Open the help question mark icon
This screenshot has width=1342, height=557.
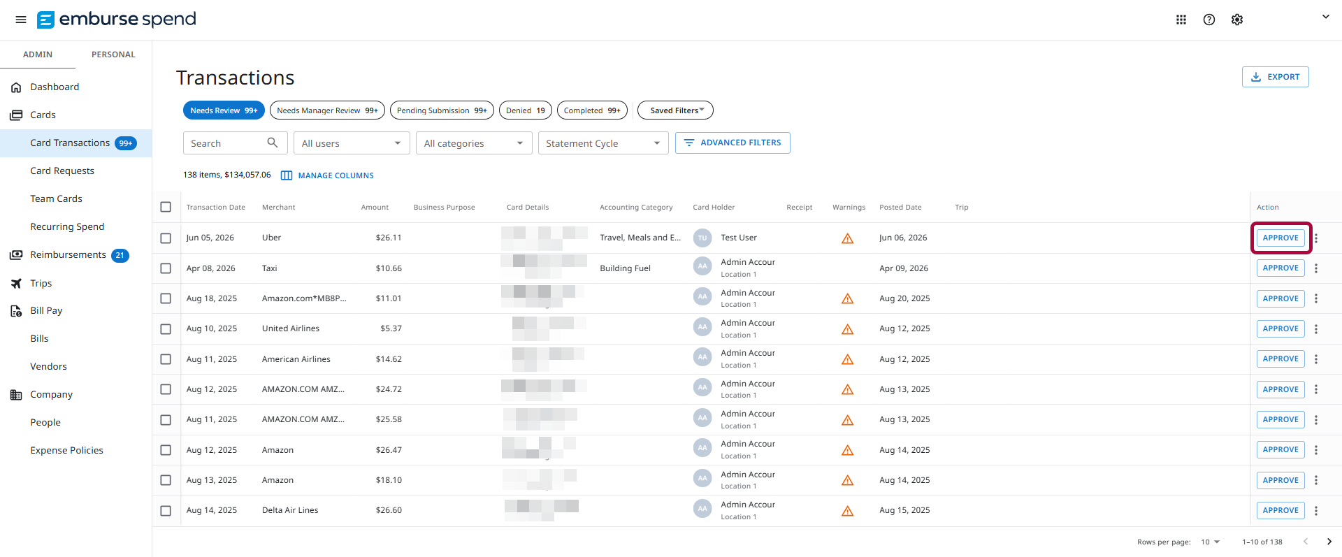1209,20
